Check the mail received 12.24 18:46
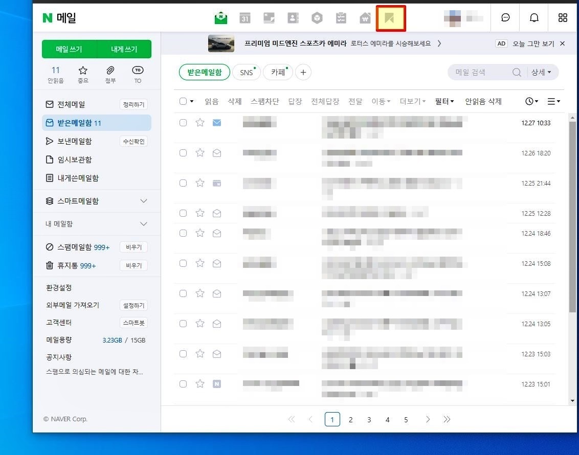This screenshot has width=579, height=455. [x=183, y=233]
